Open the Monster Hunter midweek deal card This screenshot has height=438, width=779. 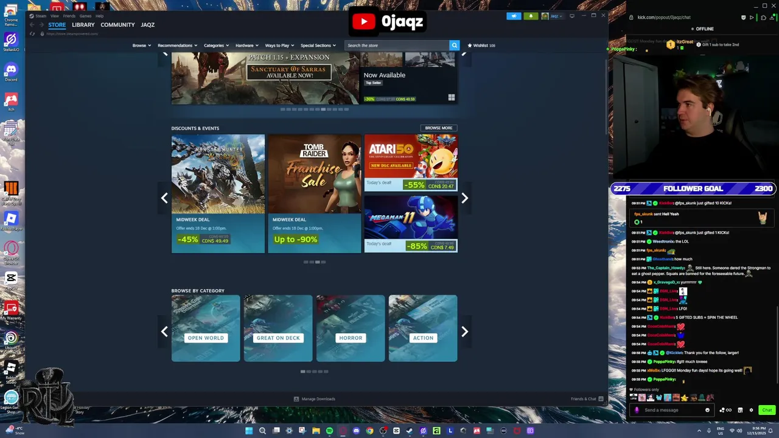click(x=218, y=193)
